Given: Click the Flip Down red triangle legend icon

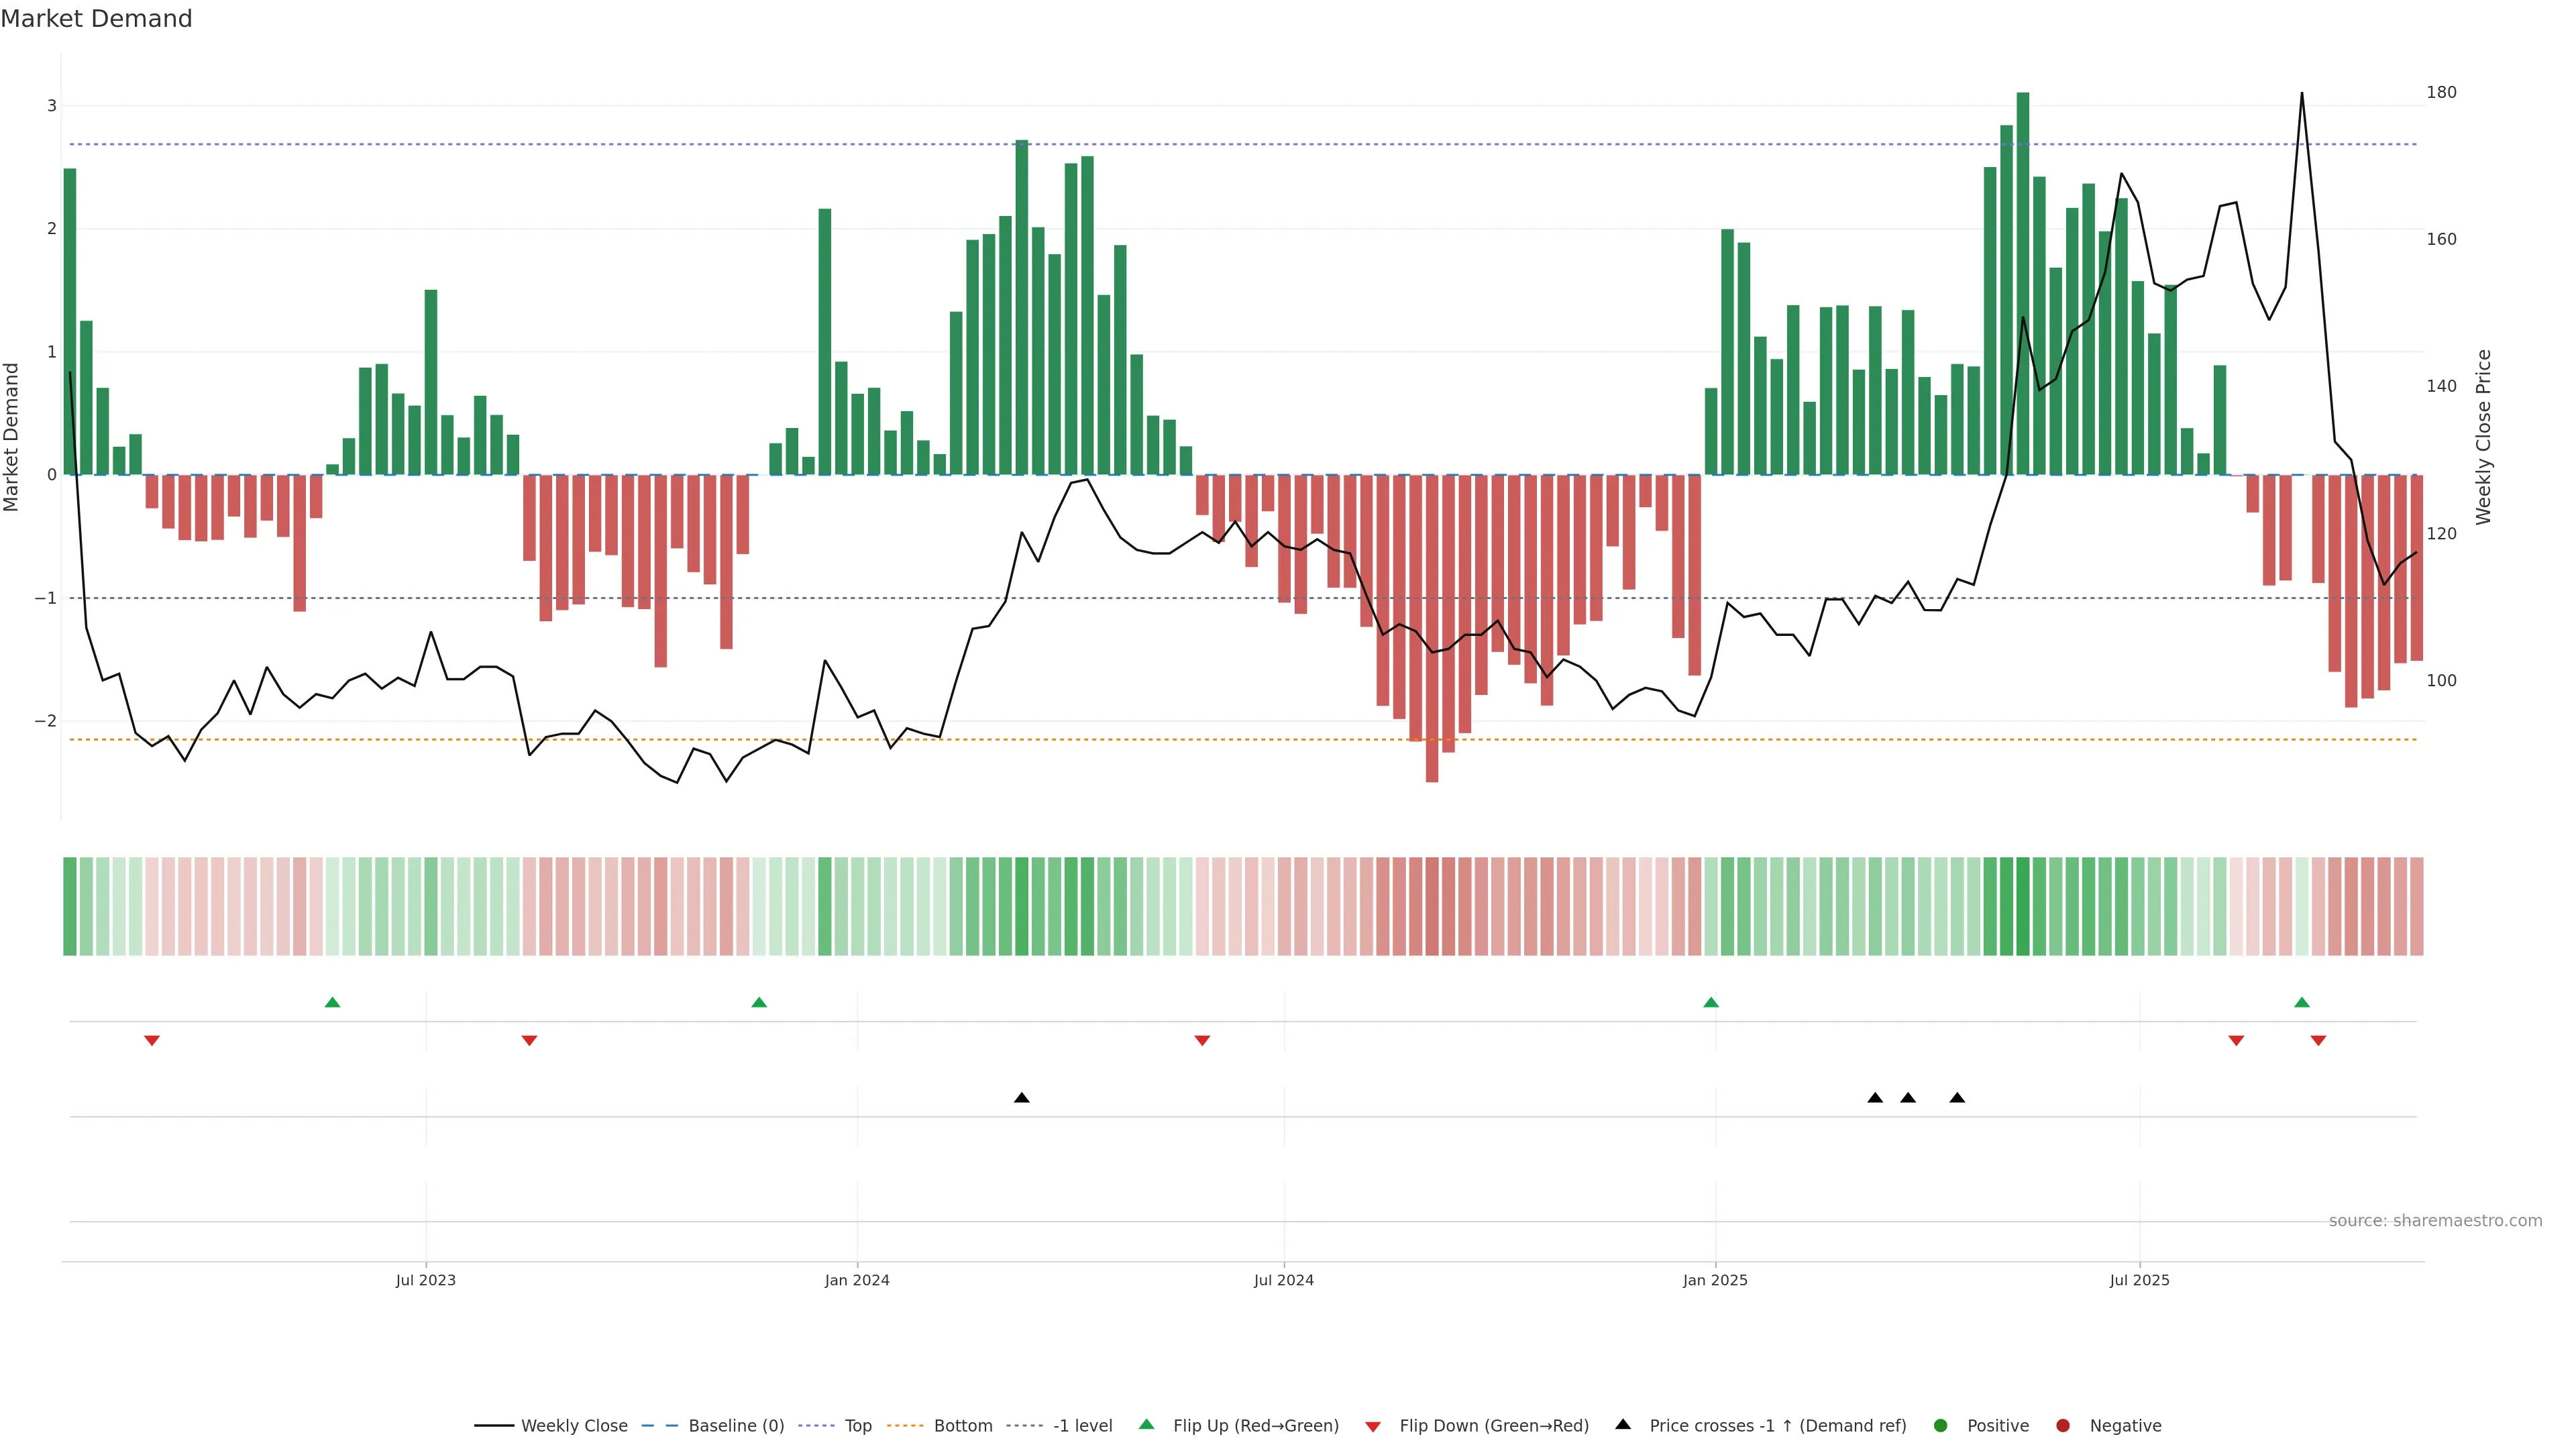Looking at the screenshot, I should coord(1373,1427).
